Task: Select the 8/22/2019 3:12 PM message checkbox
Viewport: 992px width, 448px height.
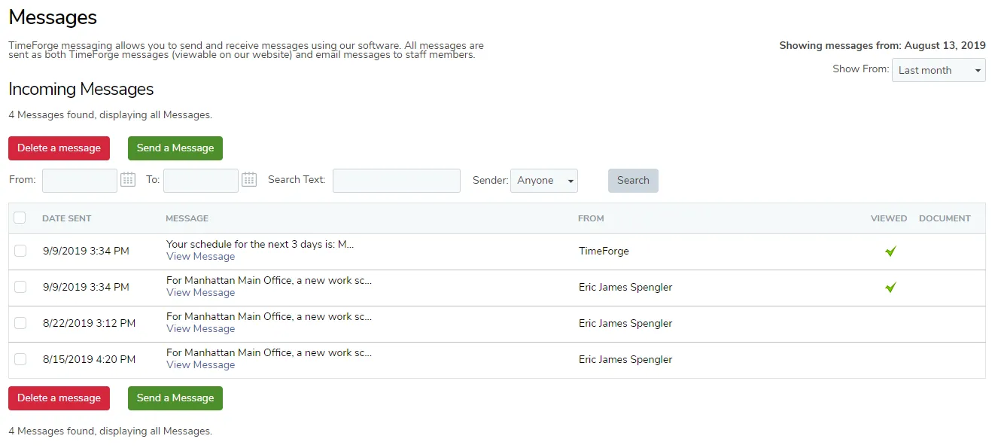Action: click(20, 323)
